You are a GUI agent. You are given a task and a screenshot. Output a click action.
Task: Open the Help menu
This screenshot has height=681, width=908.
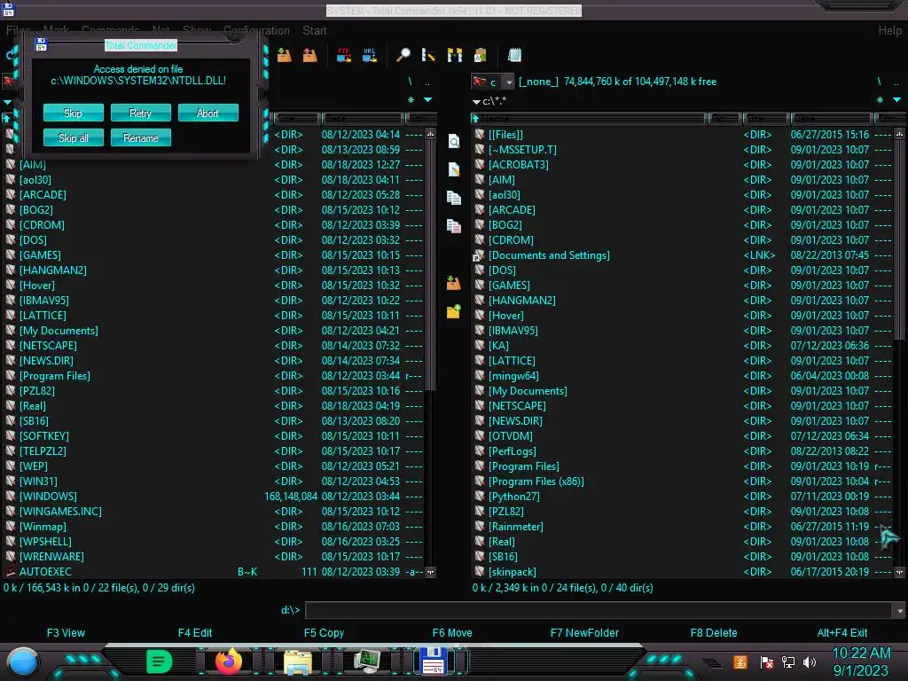click(889, 30)
